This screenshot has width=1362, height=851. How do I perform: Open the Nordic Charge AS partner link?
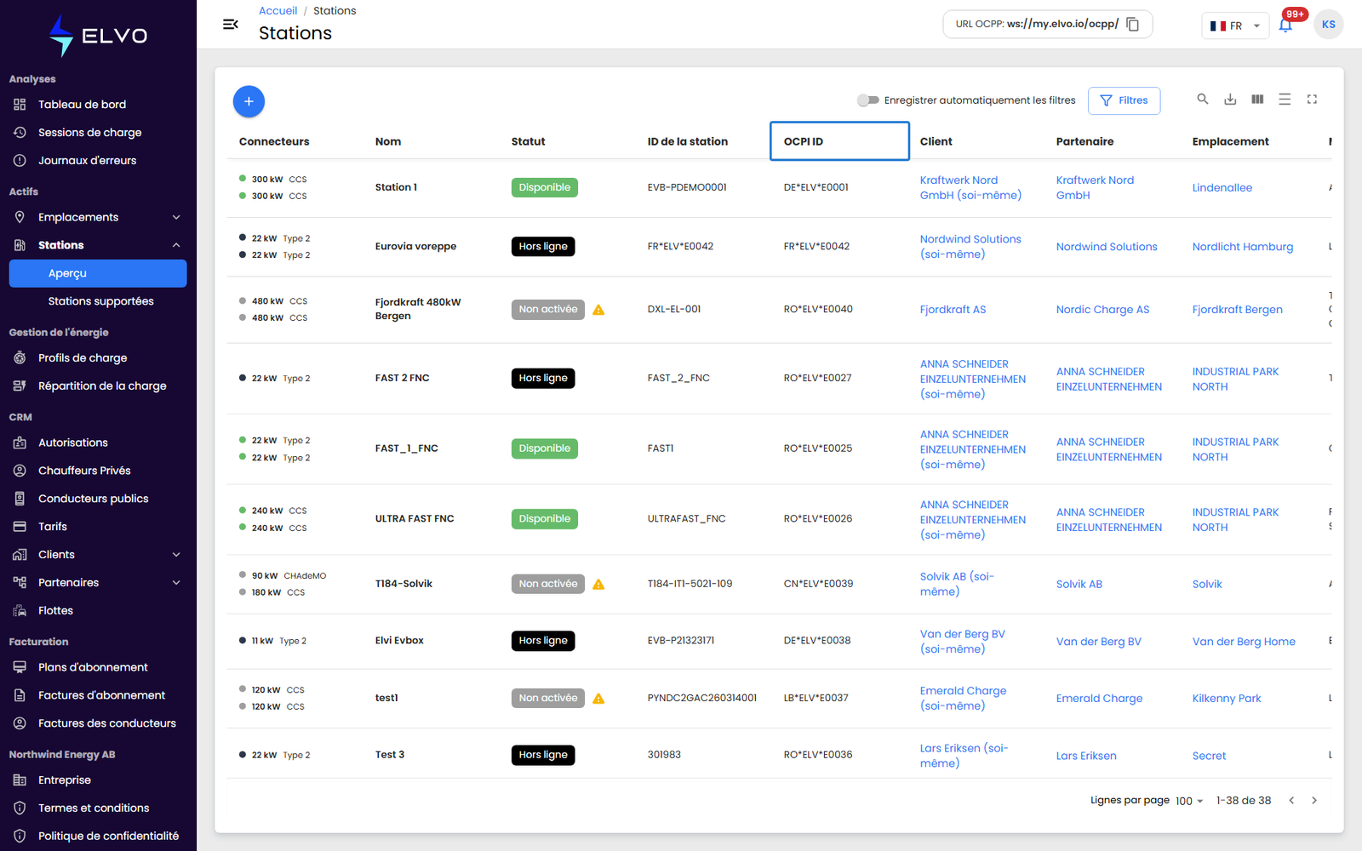click(1102, 310)
